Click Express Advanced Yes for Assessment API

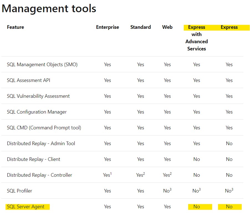tap(197, 80)
